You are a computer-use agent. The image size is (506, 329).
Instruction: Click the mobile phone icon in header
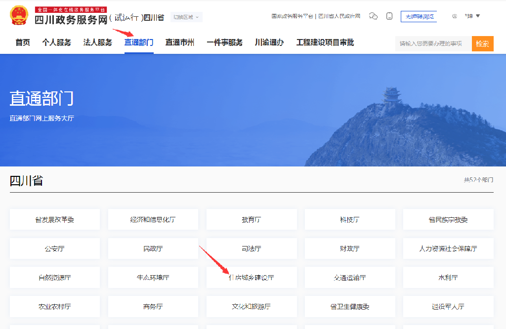(x=389, y=16)
